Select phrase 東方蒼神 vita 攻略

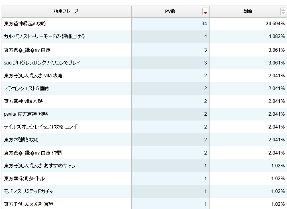(23, 101)
